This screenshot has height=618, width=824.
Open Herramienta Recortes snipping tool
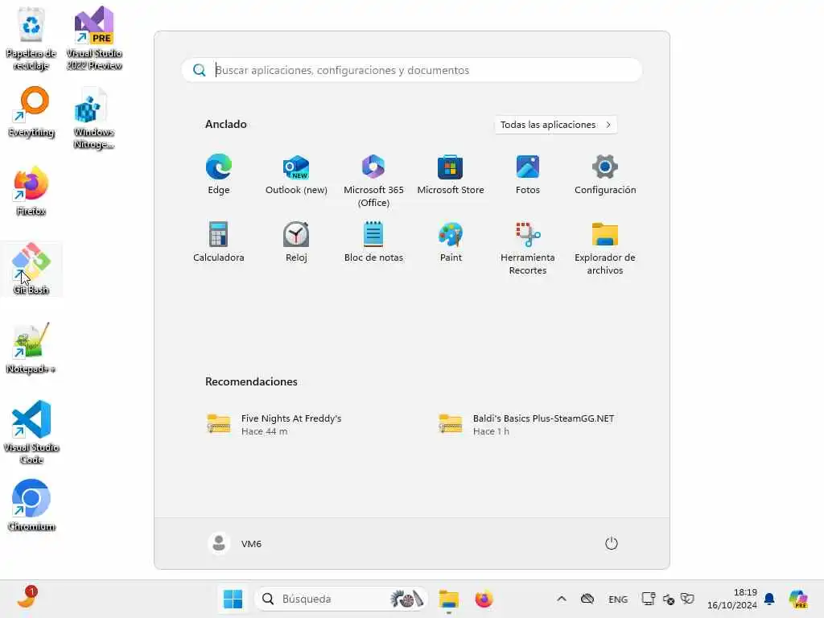click(528, 249)
